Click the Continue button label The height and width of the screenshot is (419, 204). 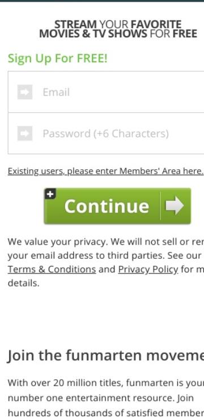(107, 206)
